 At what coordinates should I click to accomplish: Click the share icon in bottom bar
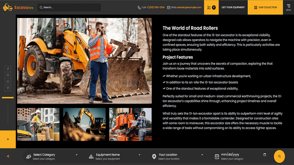click(x=8, y=156)
